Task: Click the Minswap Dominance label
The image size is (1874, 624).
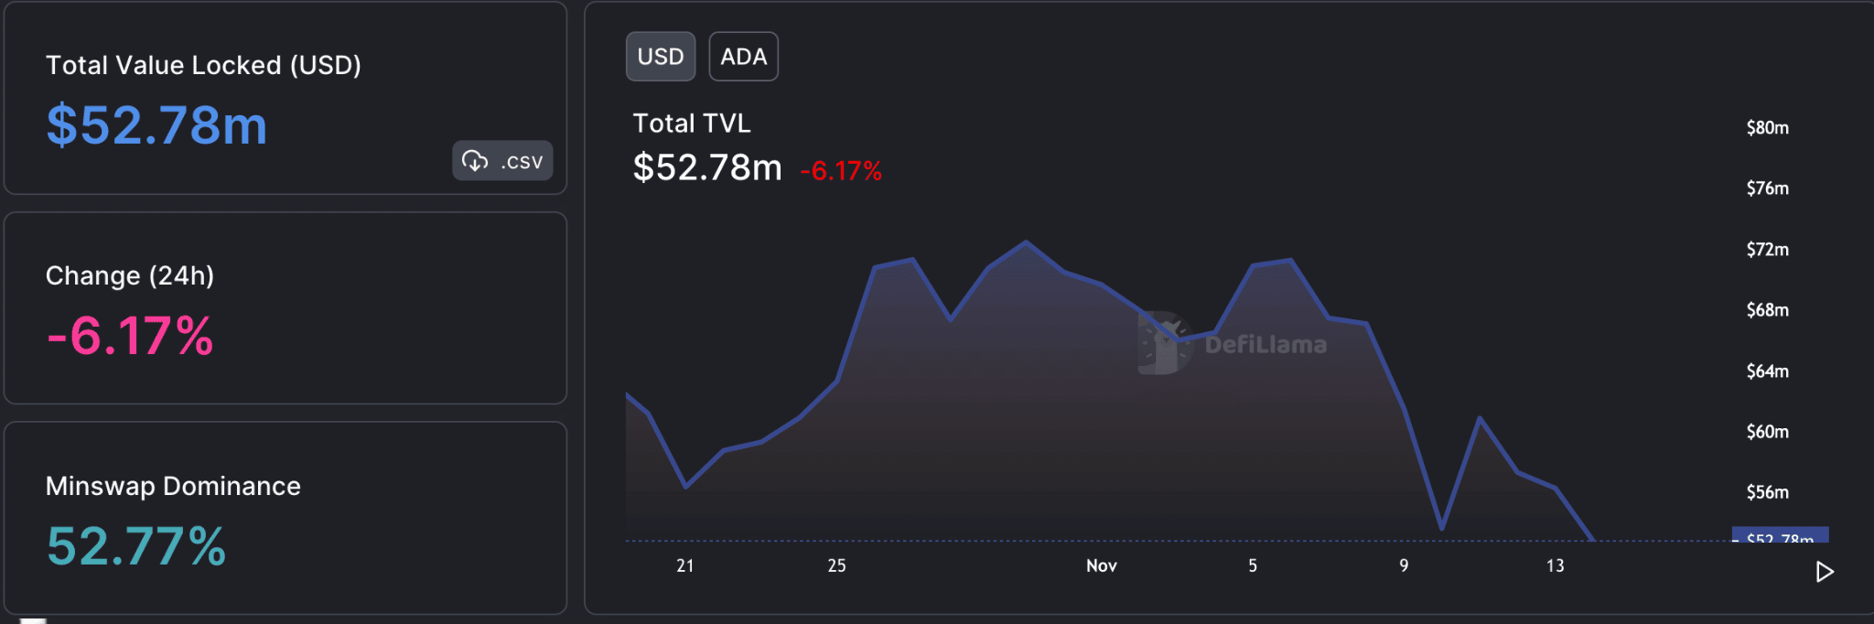Action: pos(173,486)
